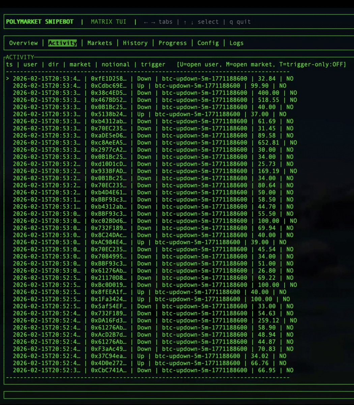Image resolution: width=354 pixels, height=405 pixels.
Task: Click notional value 51.00
Action: 267,264
